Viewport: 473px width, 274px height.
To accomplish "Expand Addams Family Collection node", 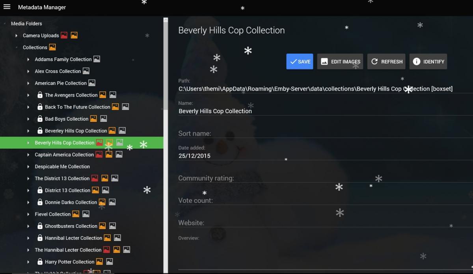I will click(x=28, y=60).
